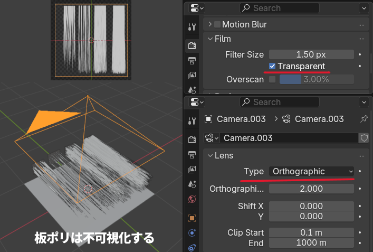This screenshot has width=373, height=252.
Task: Select the Render properties tab in top panel
Action: coord(192,45)
